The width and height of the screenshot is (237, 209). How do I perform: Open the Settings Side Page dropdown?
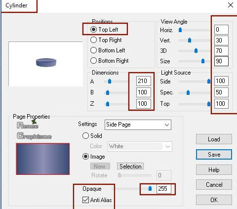pos(138,125)
